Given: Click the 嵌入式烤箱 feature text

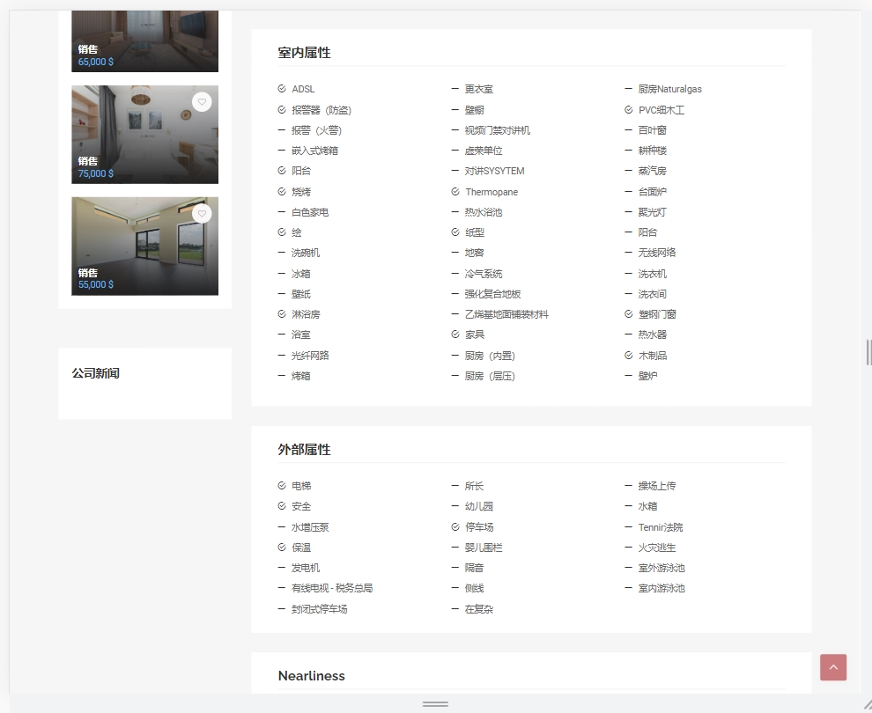Looking at the screenshot, I should tap(314, 151).
